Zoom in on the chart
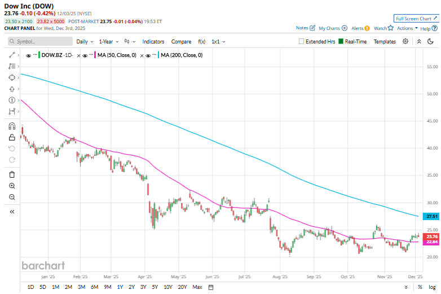The image size is (441, 294). pyautogui.click(x=12, y=186)
